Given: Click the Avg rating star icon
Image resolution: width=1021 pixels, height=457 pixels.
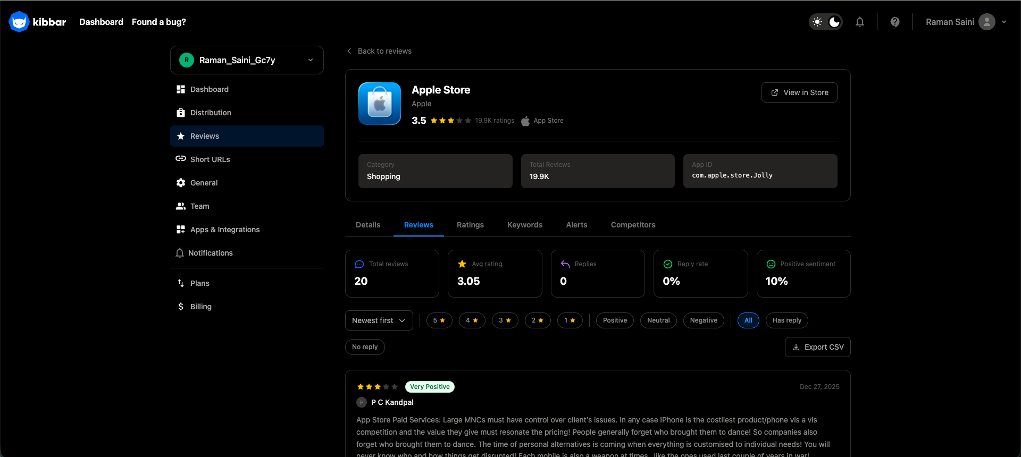Looking at the screenshot, I should (462, 264).
